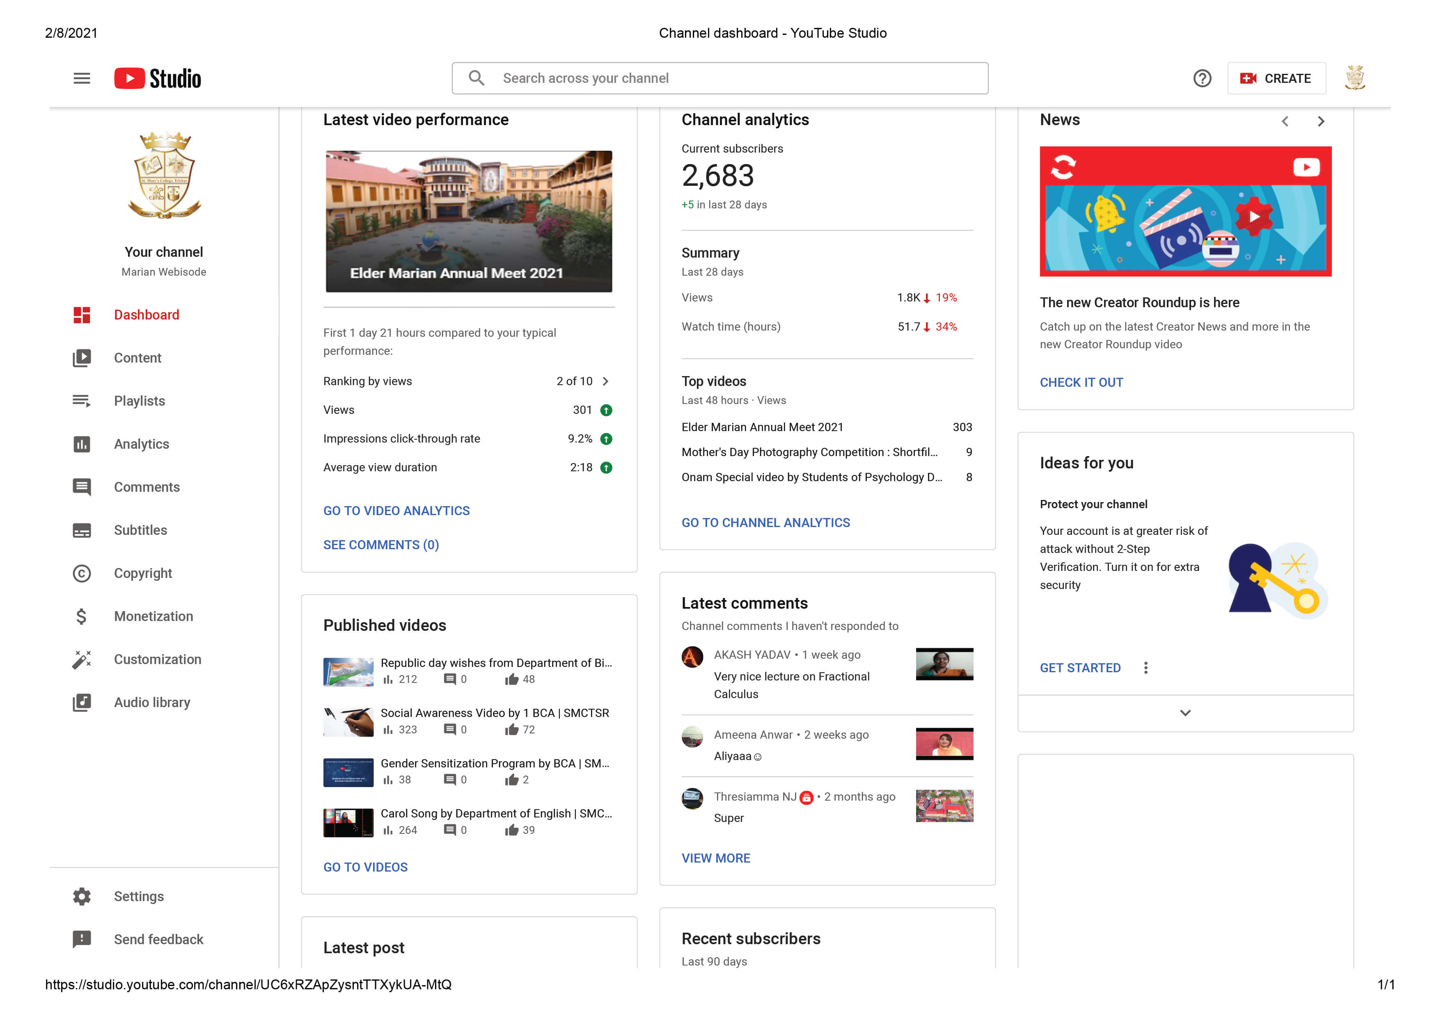Click the search magnifier icon
The width and height of the screenshot is (1441, 1018).
coord(477,78)
